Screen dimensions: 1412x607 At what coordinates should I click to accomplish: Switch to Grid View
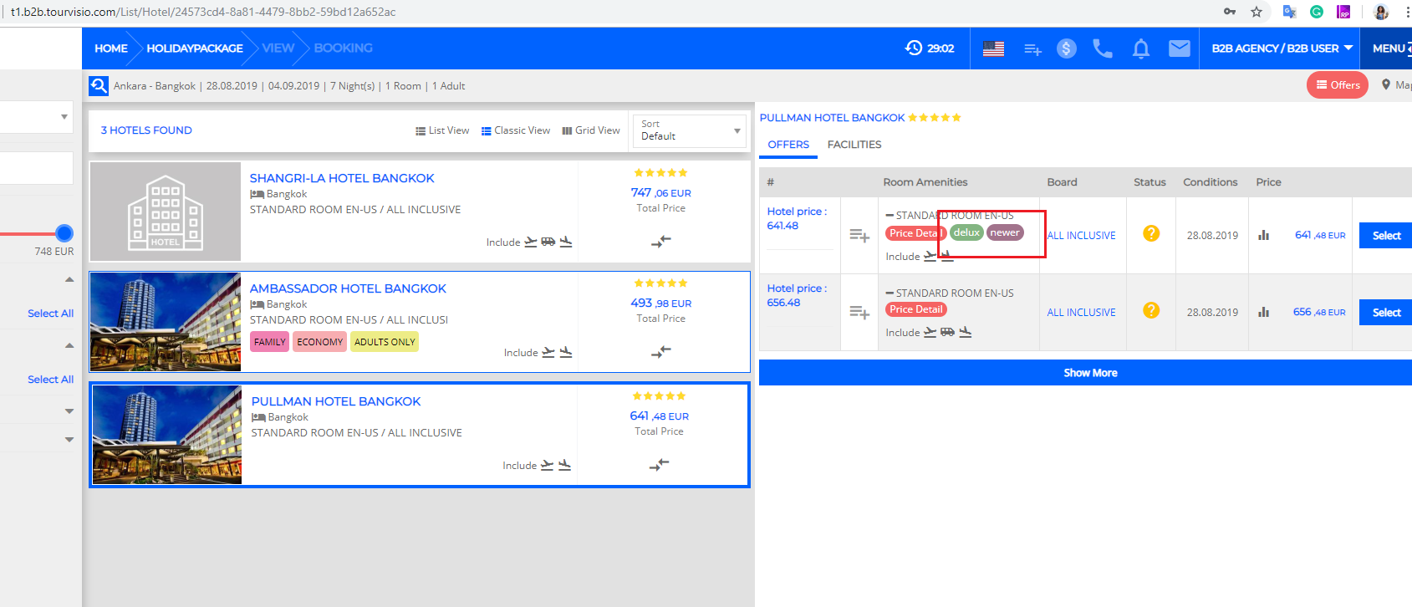pyautogui.click(x=591, y=130)
